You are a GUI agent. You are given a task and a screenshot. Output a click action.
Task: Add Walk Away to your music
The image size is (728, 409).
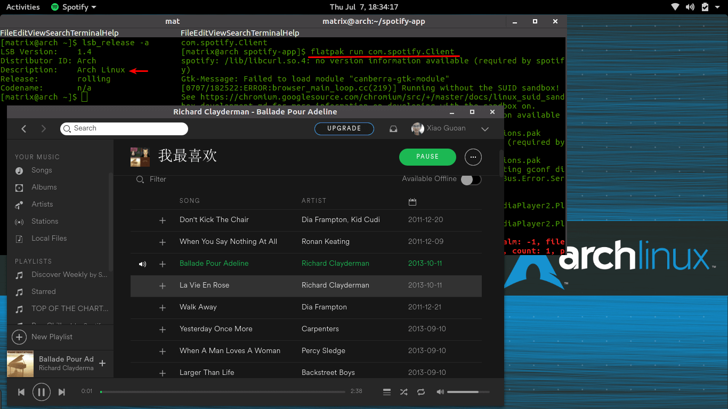[x=163, y=307]
